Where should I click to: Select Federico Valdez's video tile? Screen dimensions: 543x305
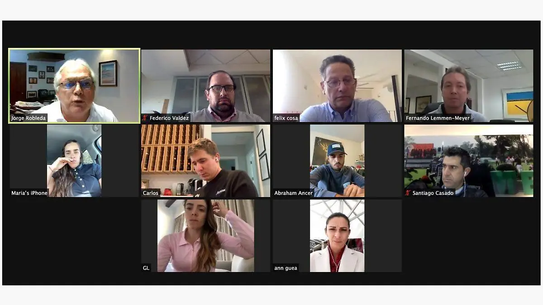(205, 86)
